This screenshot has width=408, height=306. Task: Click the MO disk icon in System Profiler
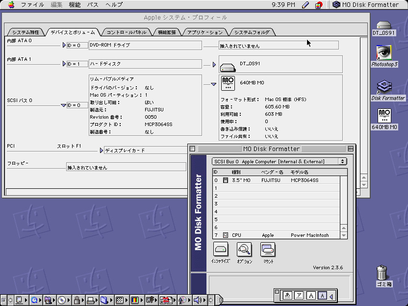[x=228, y=83]
